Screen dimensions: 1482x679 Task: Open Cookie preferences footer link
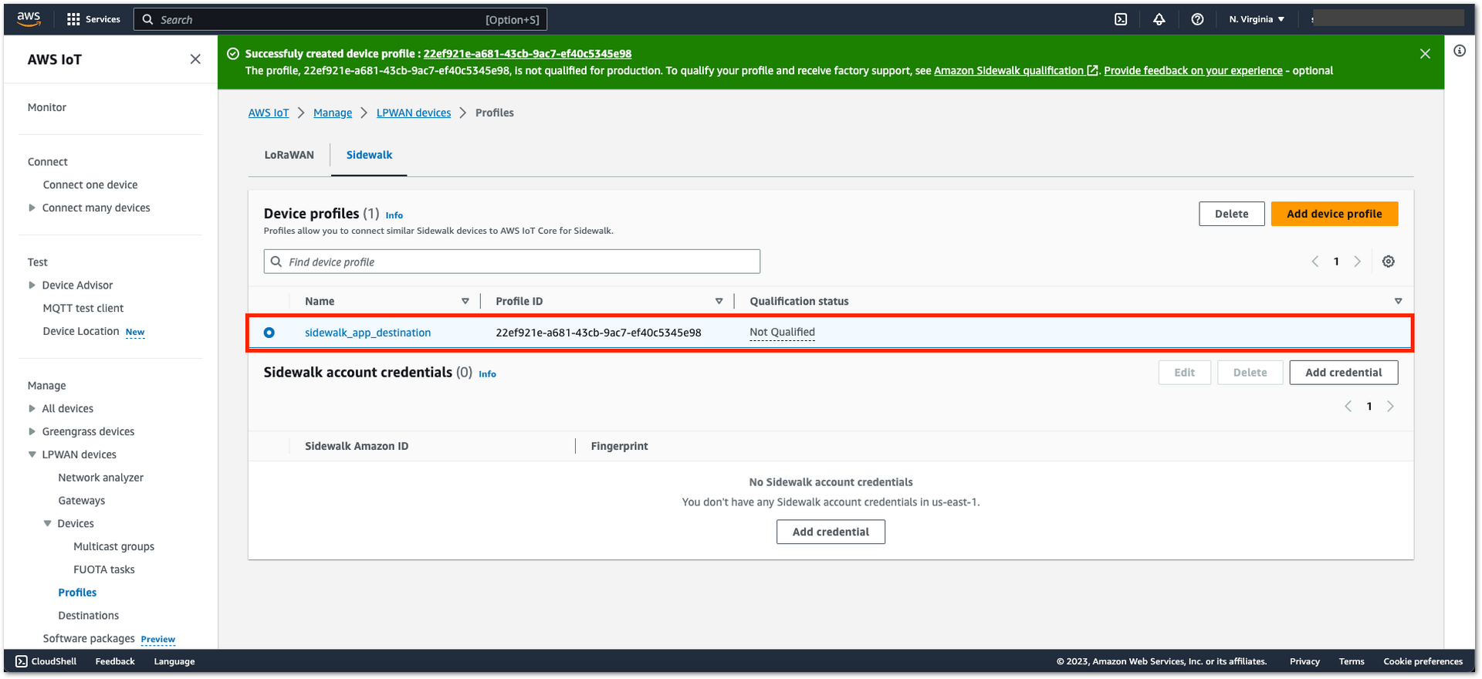point(1423,661)
